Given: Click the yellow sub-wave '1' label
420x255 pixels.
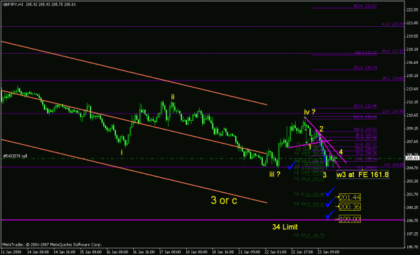Looking at the screenshot, I should click(310, 147).
